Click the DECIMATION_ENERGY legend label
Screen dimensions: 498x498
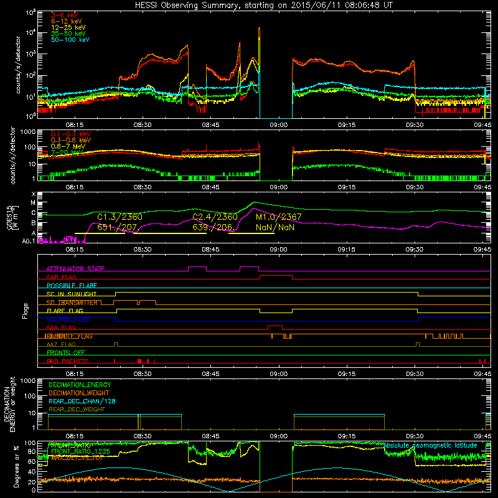(x=80, y=385)
